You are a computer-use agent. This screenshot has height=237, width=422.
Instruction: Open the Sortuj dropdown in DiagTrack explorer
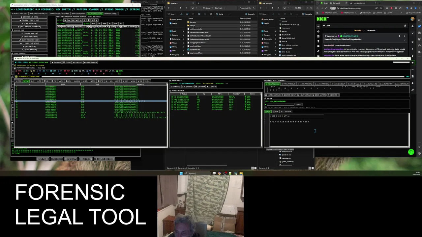click(x=221, y=14)
